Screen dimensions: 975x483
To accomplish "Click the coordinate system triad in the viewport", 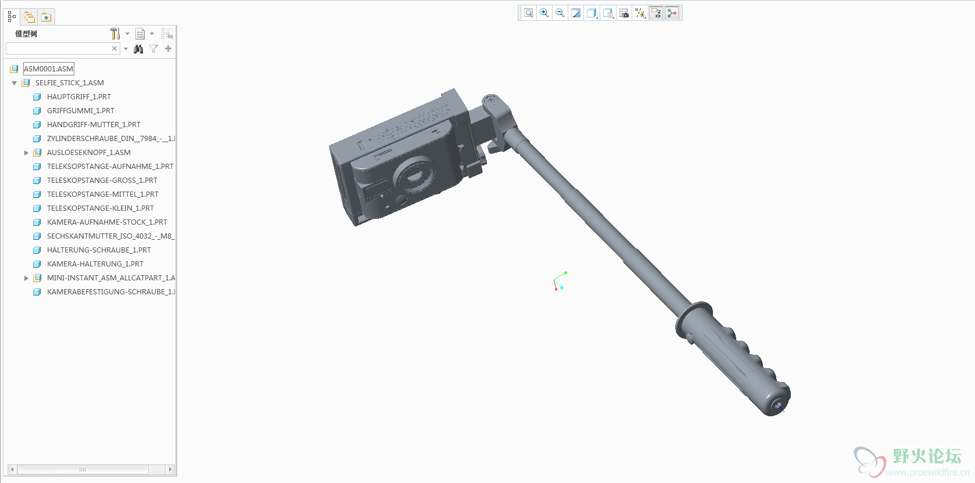I will pos(560,281).
